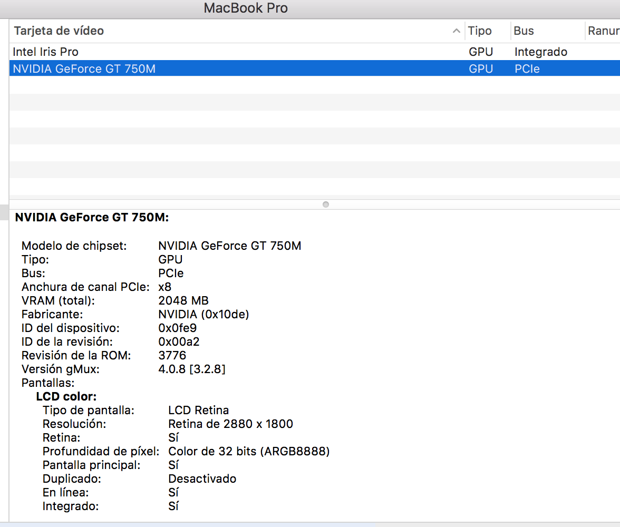Screen dimensions: 620x527
Task: Click the Sí value next to Integrado:
Action: (173, 506)
